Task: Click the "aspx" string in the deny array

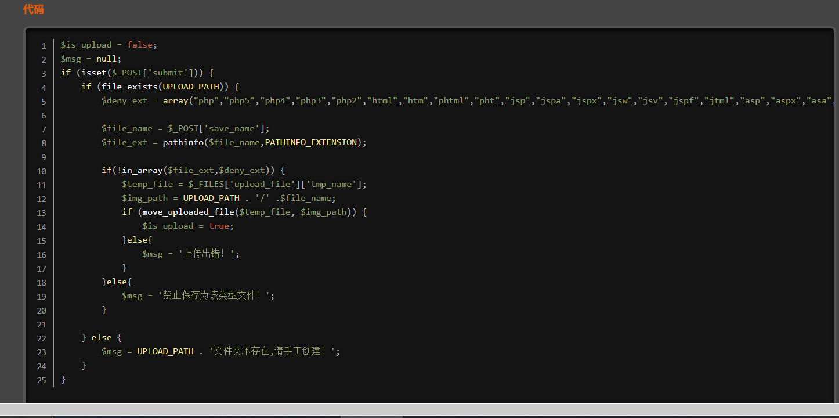Action: (x=784, y=100)
